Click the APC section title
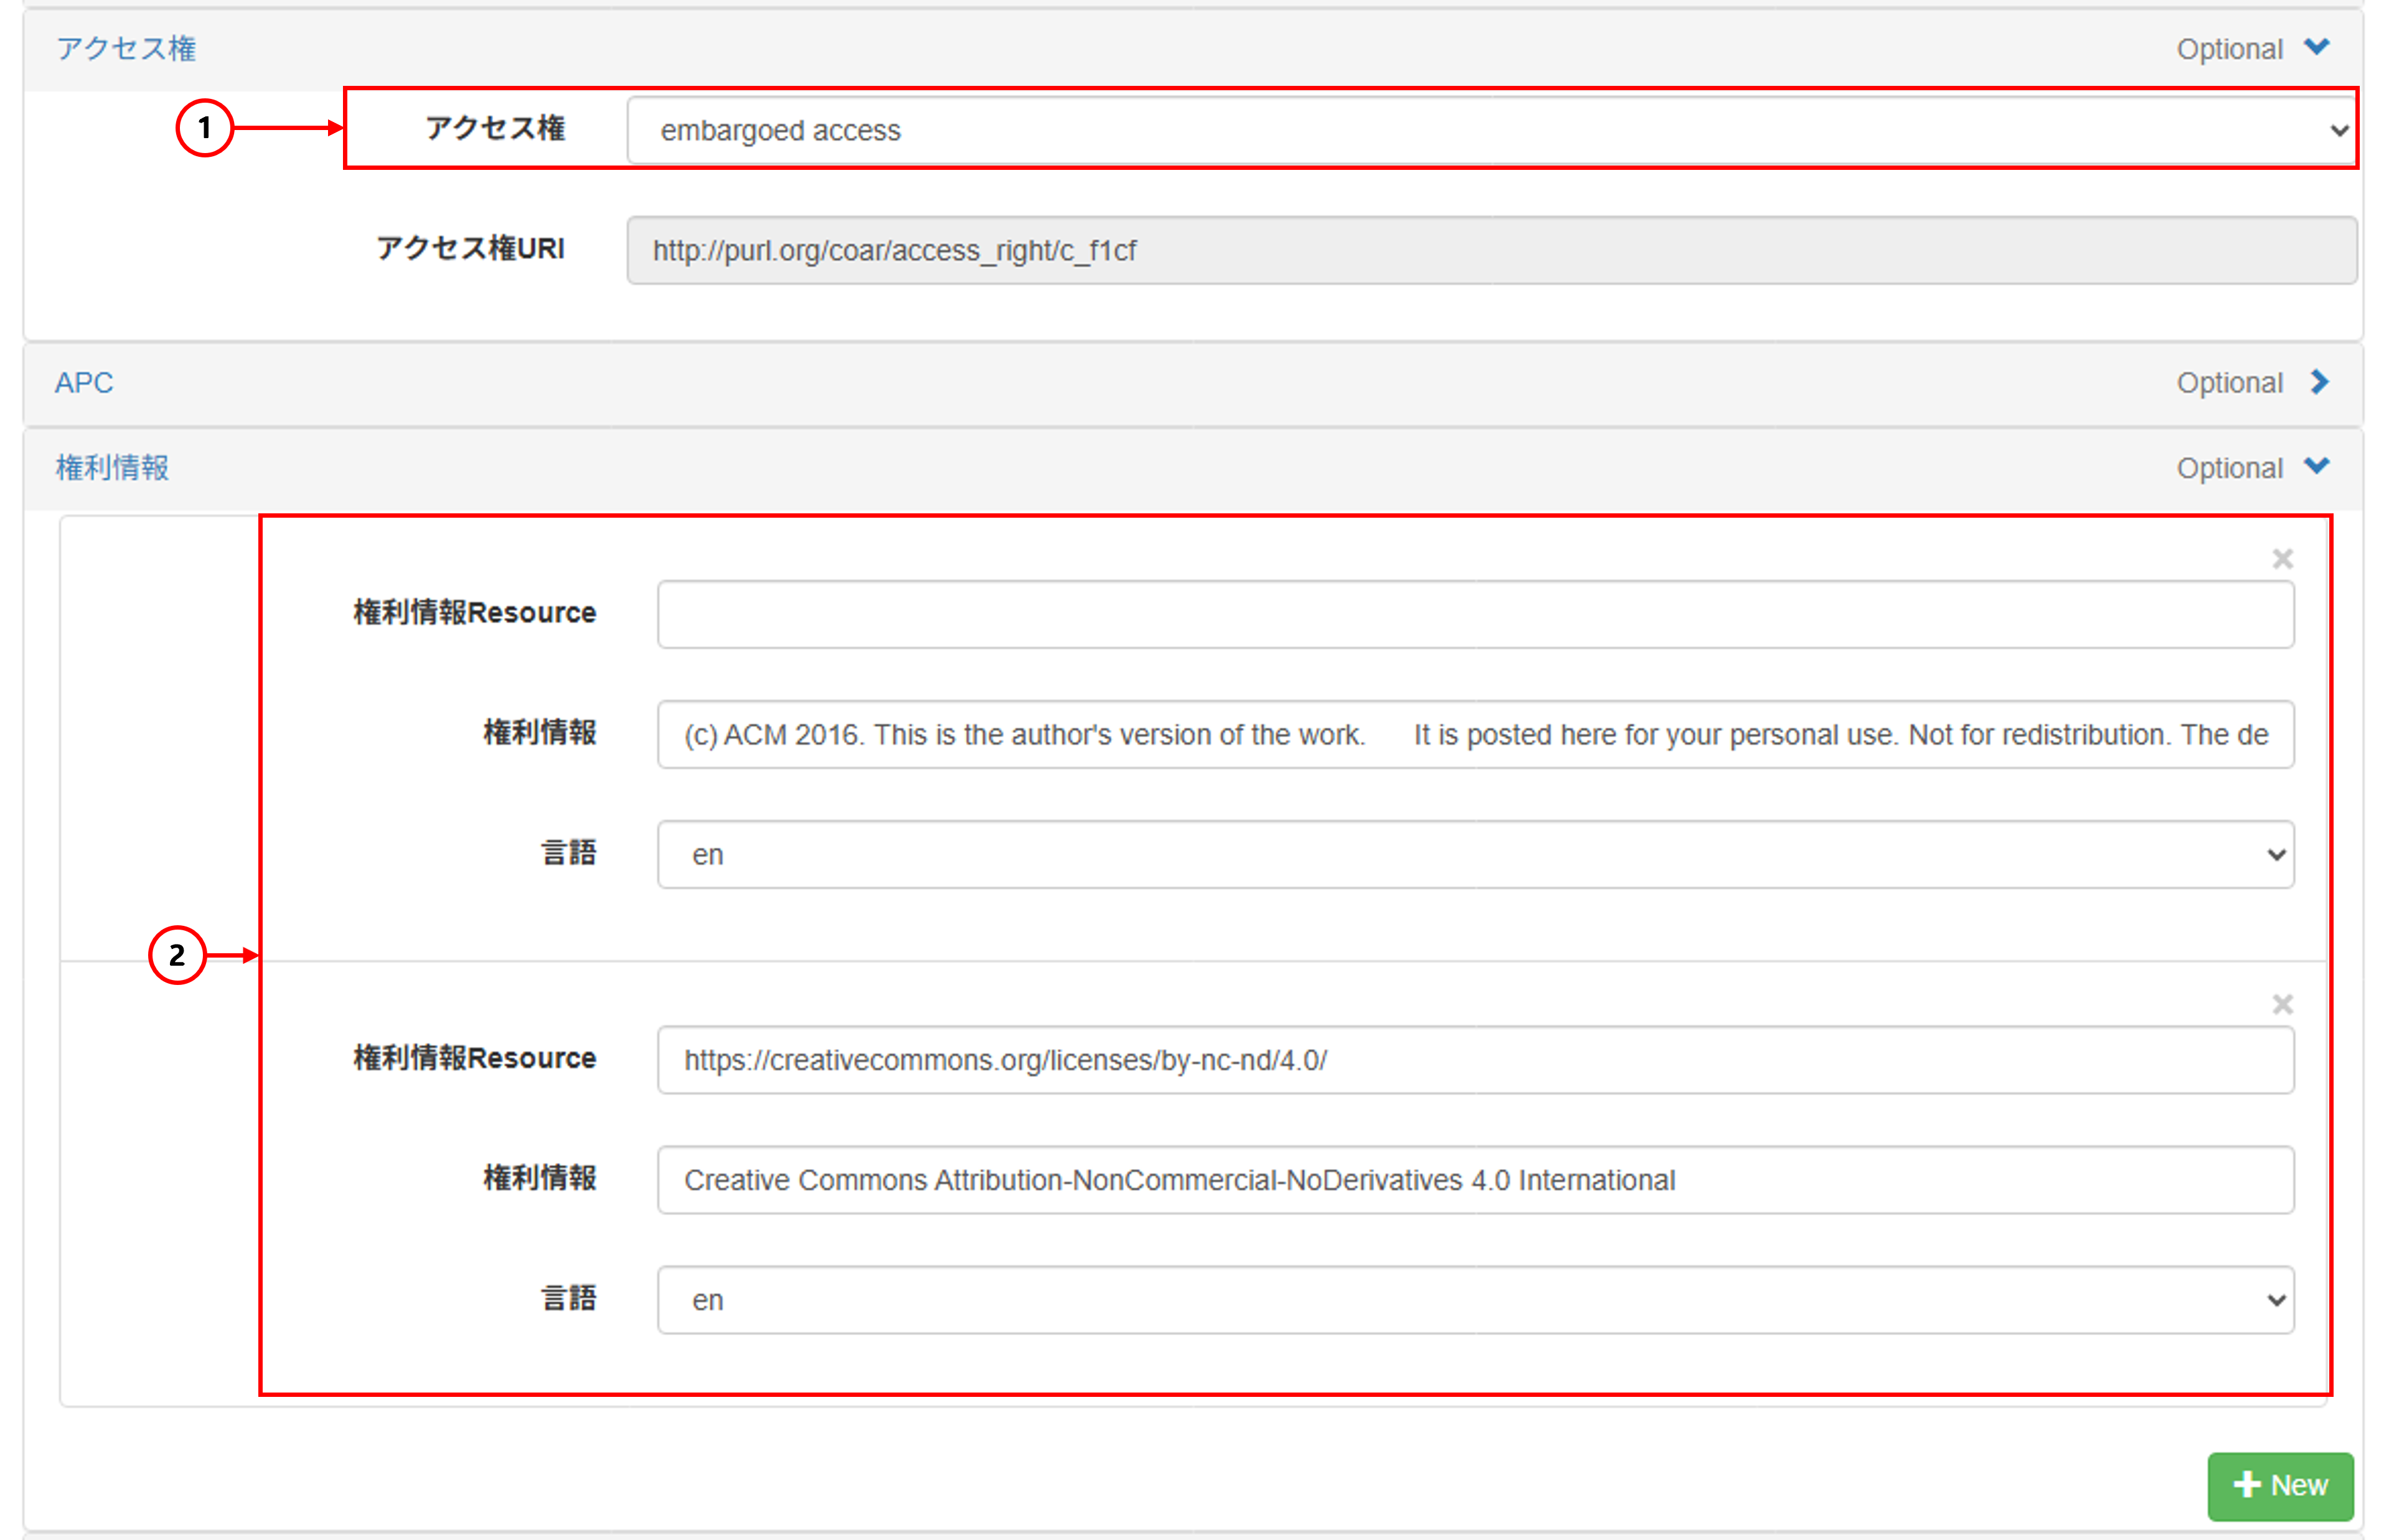 [84, 383]
